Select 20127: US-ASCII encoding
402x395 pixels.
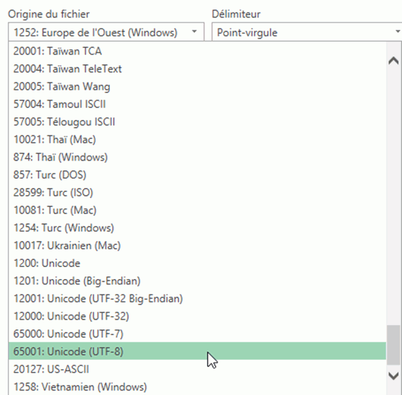tap(51, 369)
